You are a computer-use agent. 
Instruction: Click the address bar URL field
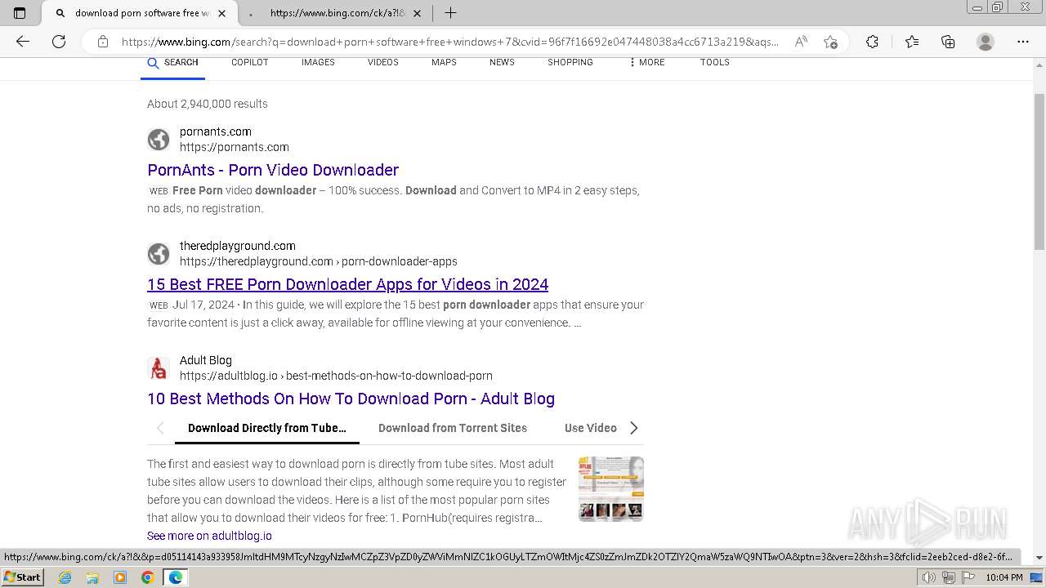coord(449,42)
